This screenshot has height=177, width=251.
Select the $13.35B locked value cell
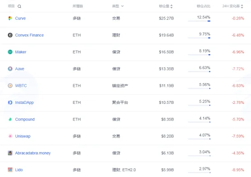pyautogui.click(x=166, y=69)
